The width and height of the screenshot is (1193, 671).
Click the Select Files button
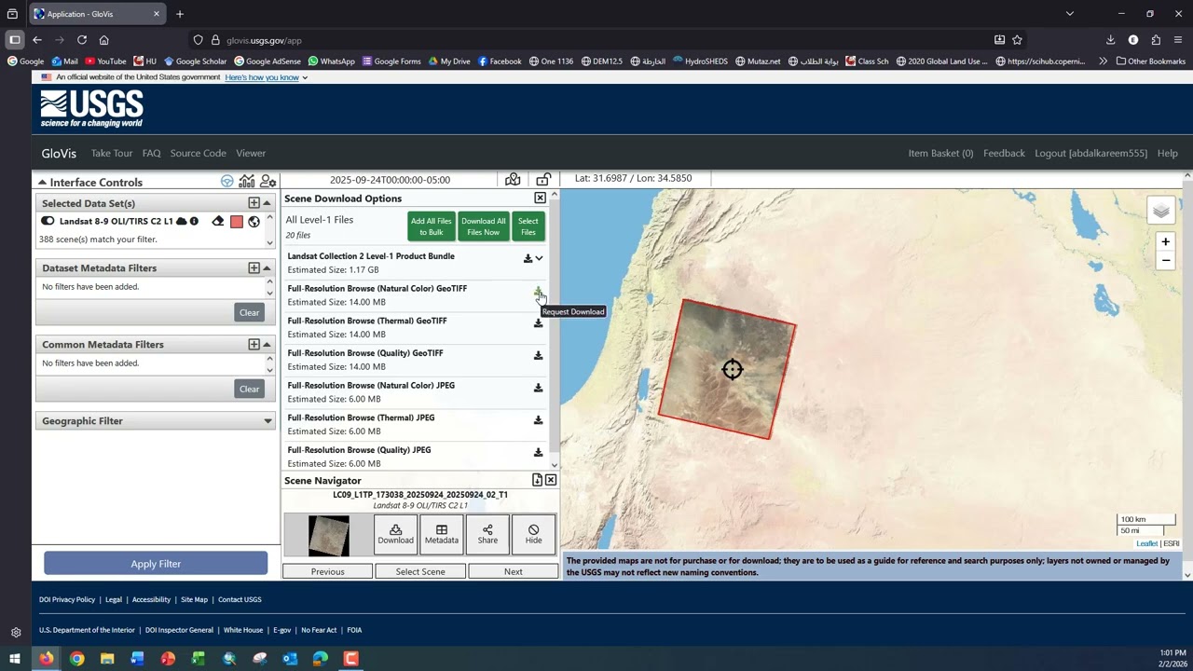(x=528, y=226)
